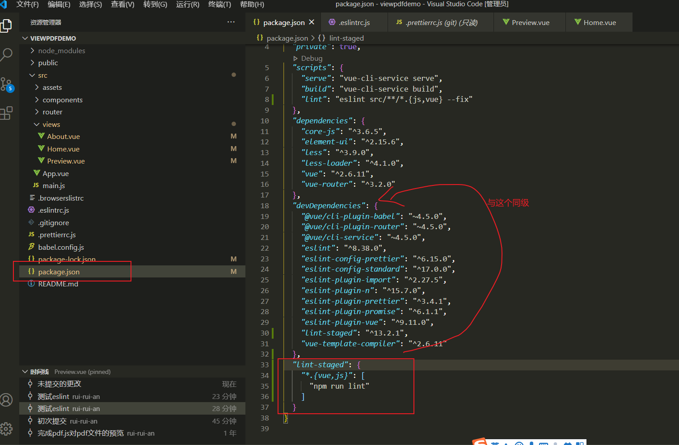Open the README.md file
This screenshot has width=679, height=445.
[132, 284]
